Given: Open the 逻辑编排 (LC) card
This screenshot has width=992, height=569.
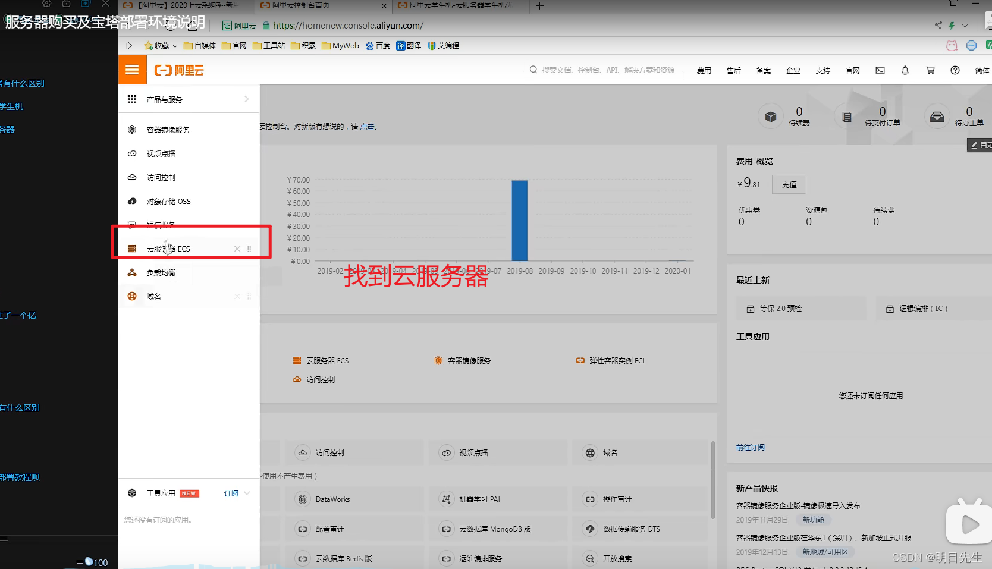Looking at the screenshot, I should (934, 309).
